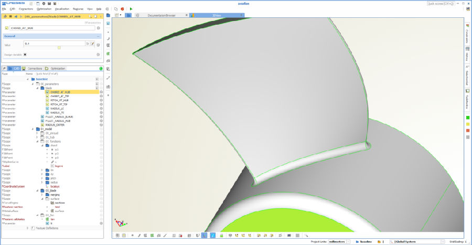The width and height of the screenshot is (472, 245).
Task: Click the help circle next to the CHORD_AT_HUB name field
Action: coord(98,28)
